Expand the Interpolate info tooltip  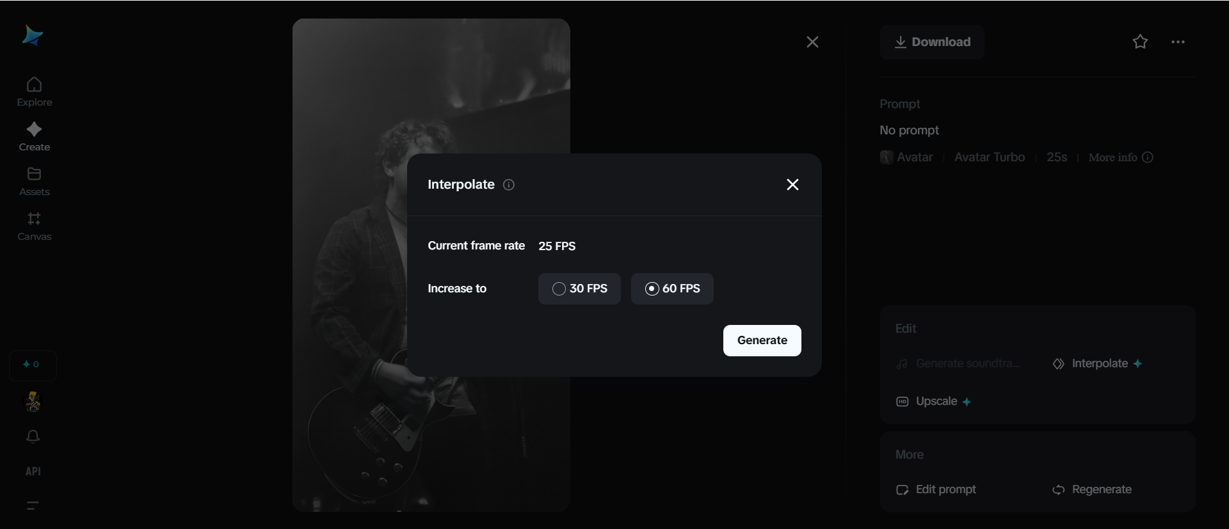click(x=509, y=185)
